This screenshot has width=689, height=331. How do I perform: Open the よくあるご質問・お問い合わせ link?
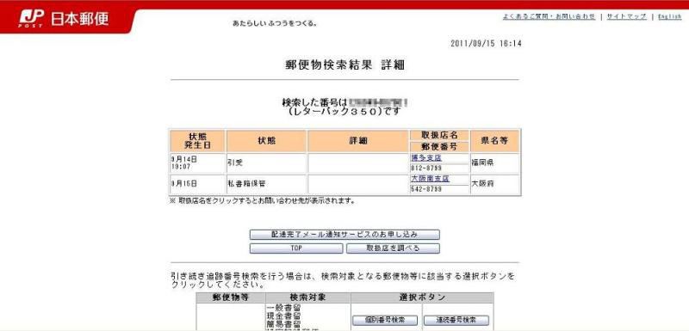[x=549, y=16]
